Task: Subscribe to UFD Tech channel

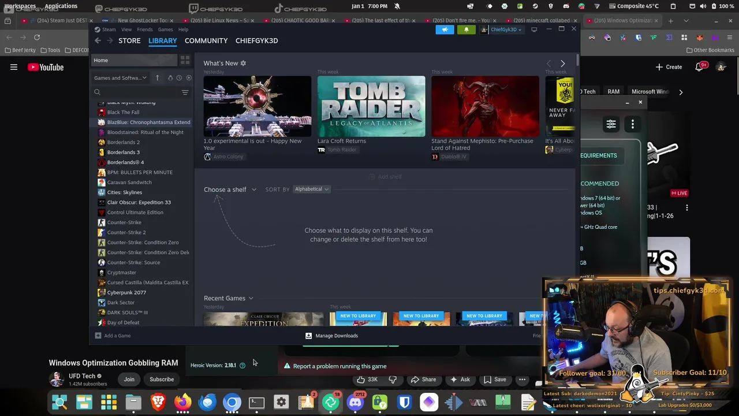Action: [x=162, y=380]
